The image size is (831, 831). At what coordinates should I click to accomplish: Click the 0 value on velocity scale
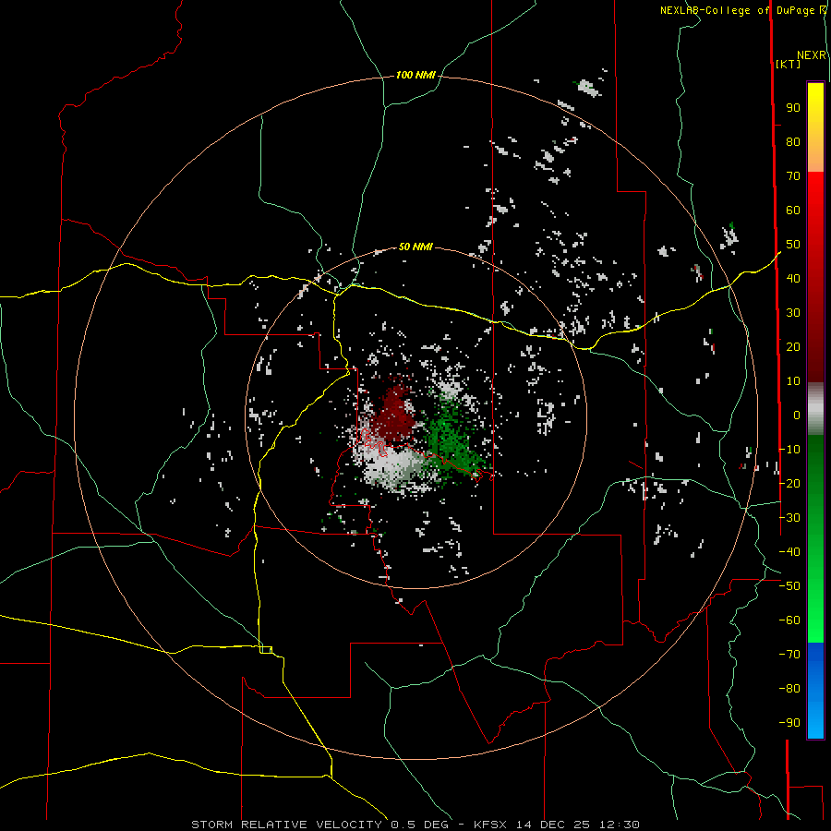click(x=797, y=415)
